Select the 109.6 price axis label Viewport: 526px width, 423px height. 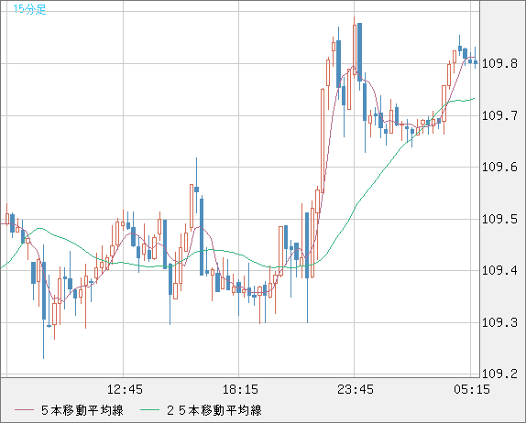pos(499,167)
